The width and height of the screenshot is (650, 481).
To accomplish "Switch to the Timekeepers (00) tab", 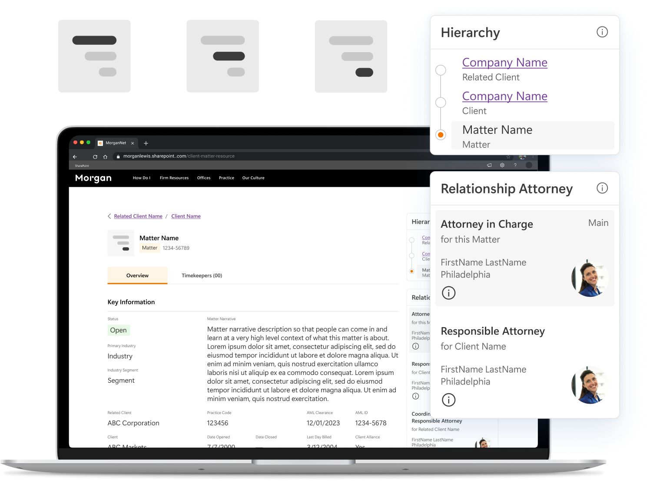I will pos(202,275).
